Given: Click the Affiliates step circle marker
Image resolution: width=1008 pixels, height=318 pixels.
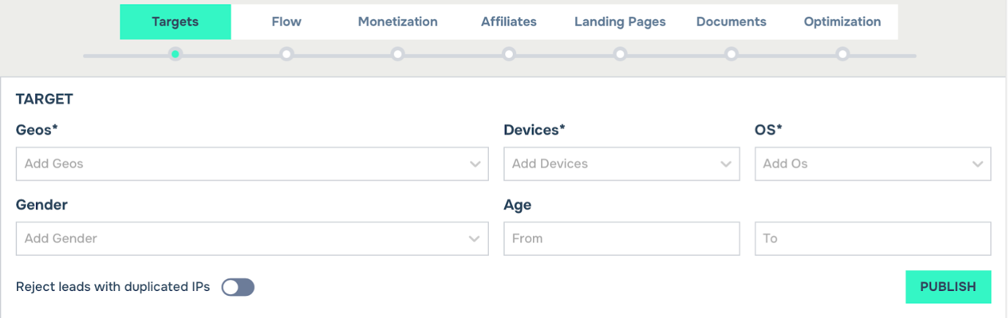Looking at the screenshot, I should (509, 54).
